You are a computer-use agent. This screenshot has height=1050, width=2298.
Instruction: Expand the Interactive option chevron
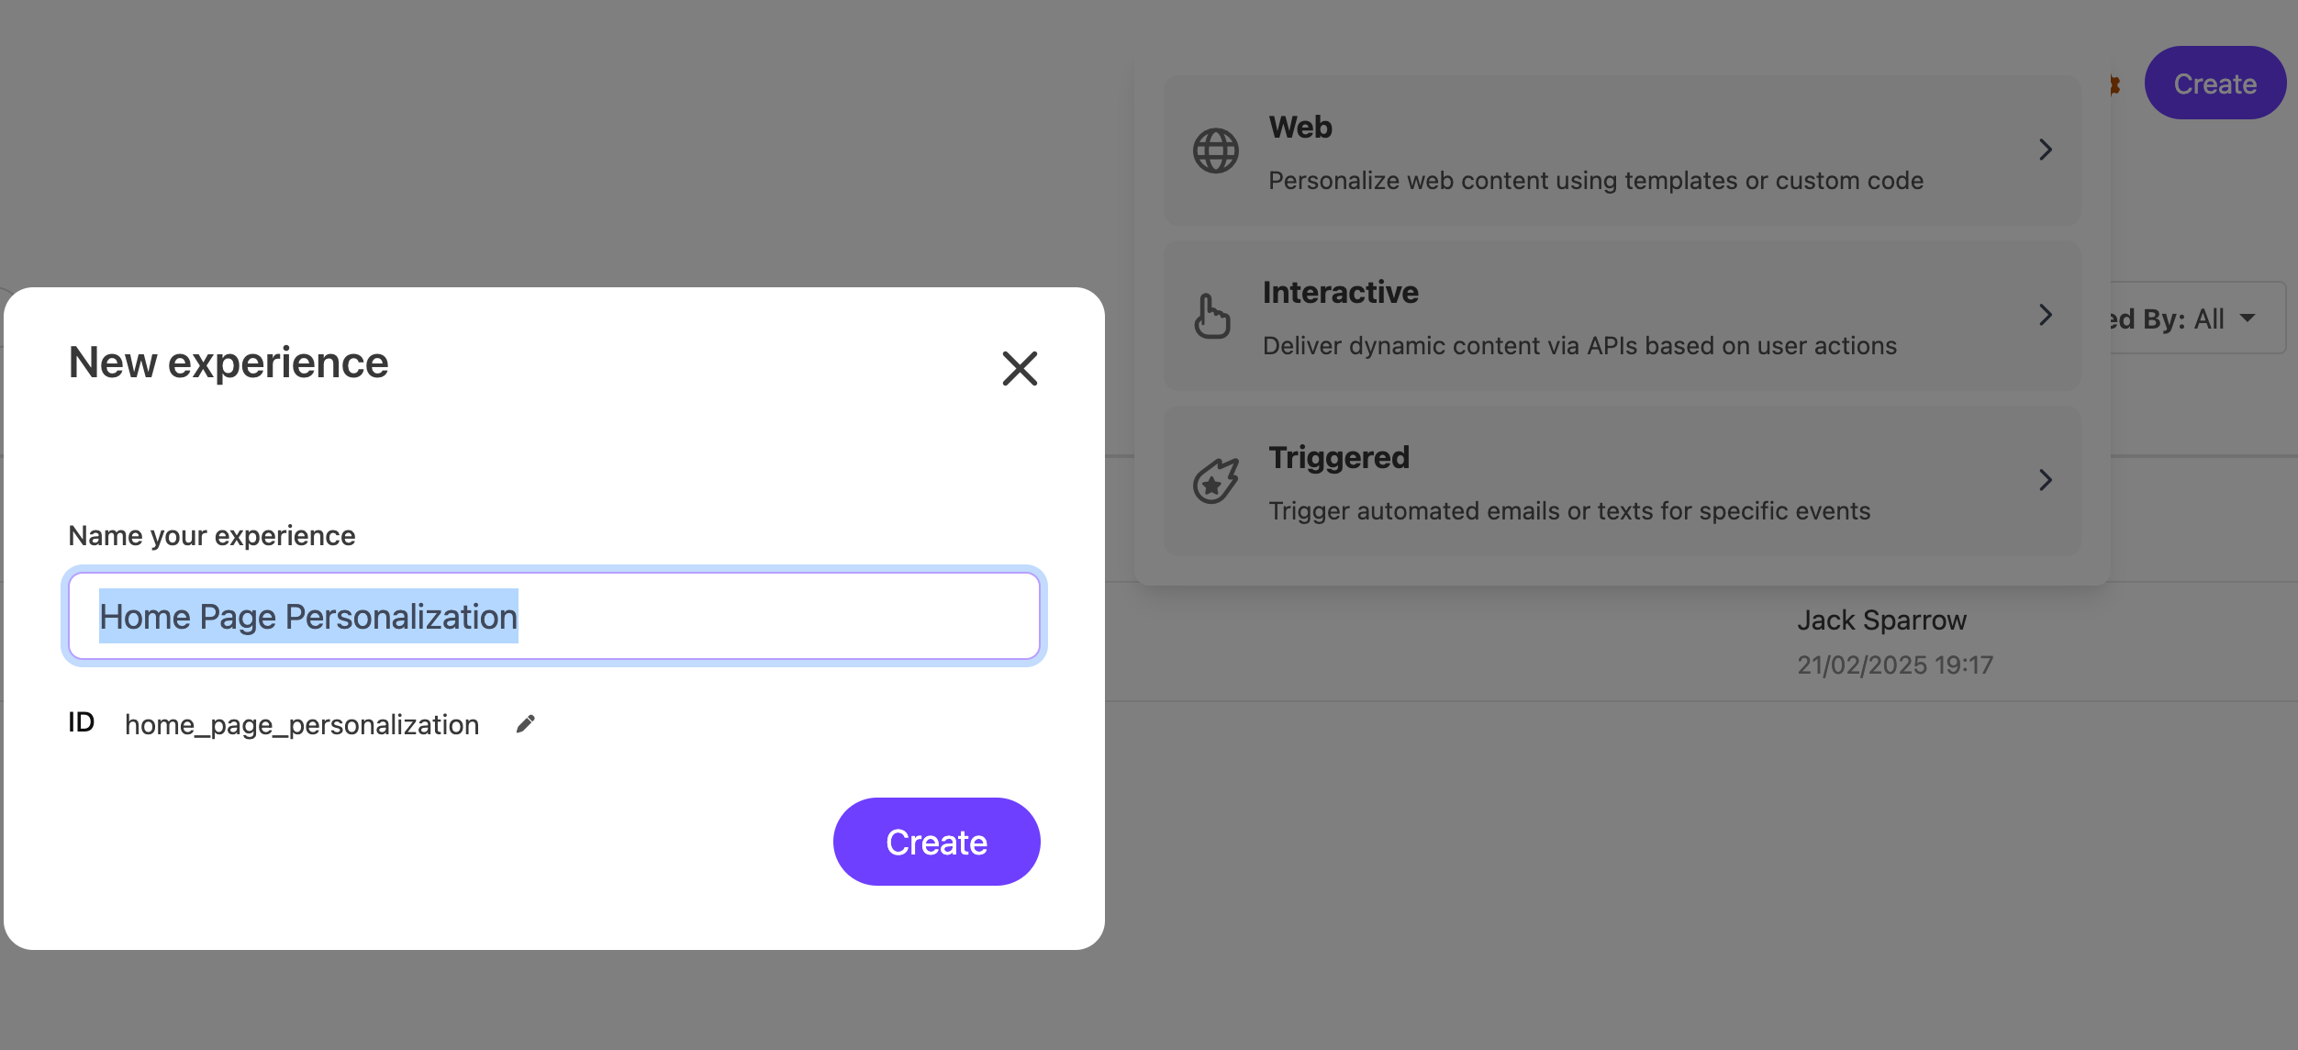click(x=2046, y=315)
